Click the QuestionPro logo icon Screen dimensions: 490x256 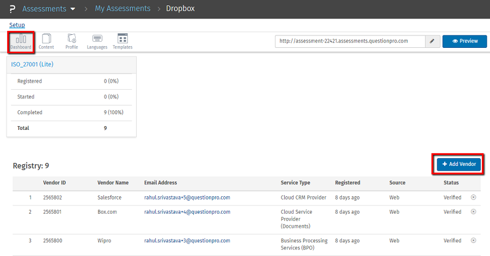pos(13,9)
